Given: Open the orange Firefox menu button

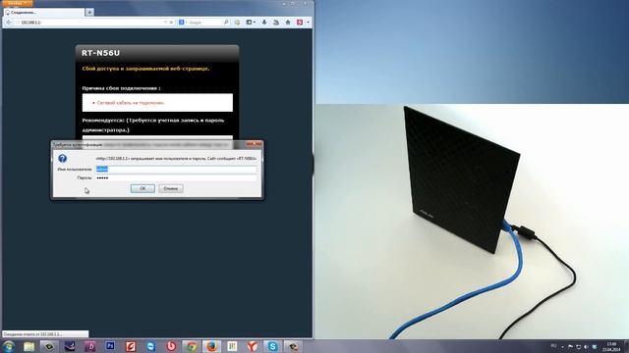Looking at the screenshot, I should [17, 3].
